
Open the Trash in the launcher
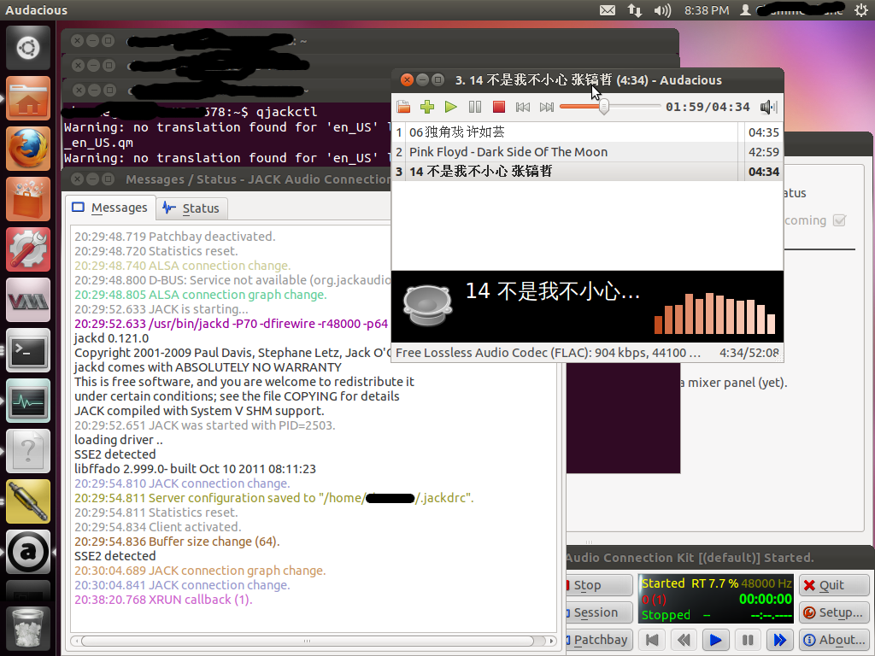(x=28, y=628)
